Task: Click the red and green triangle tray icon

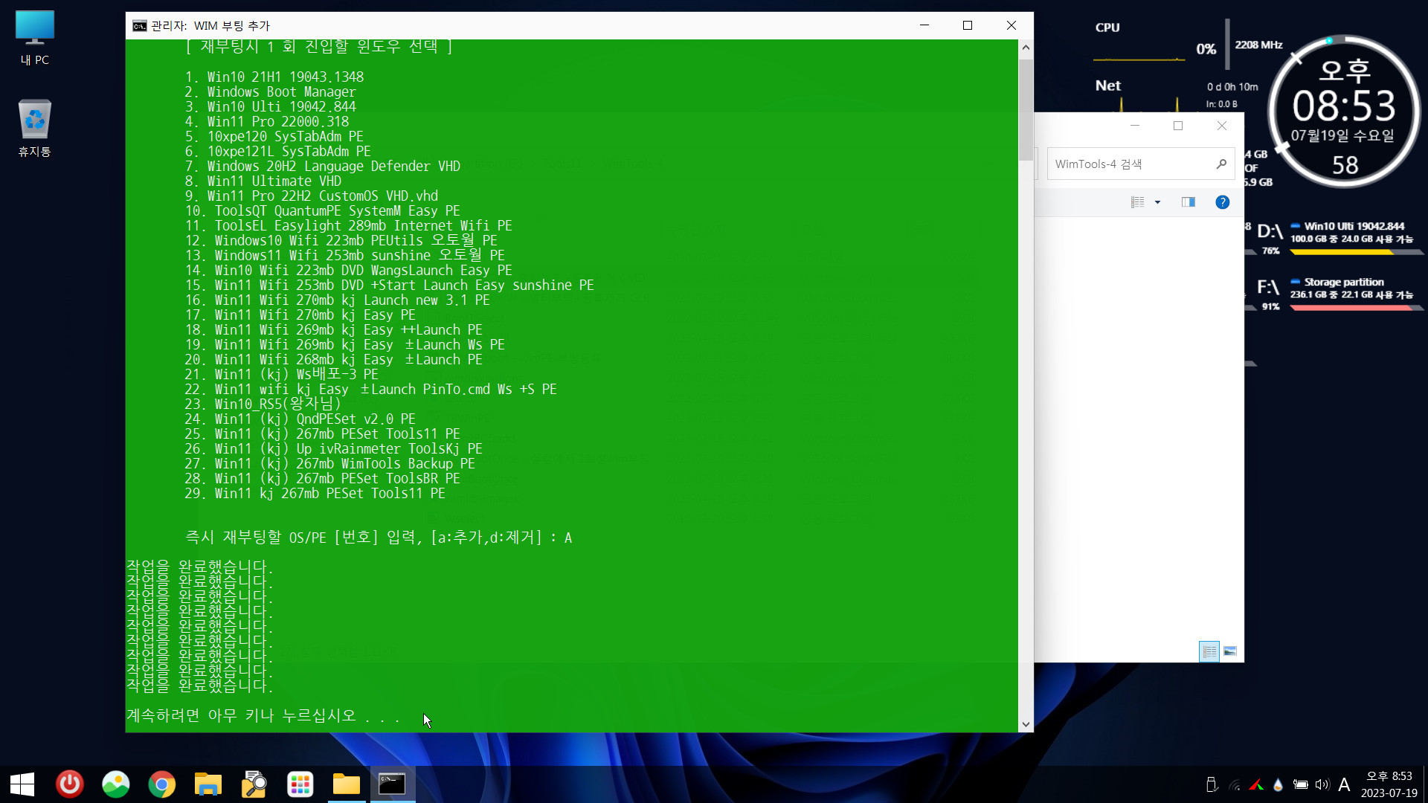Action: (x=1256, y=784)
